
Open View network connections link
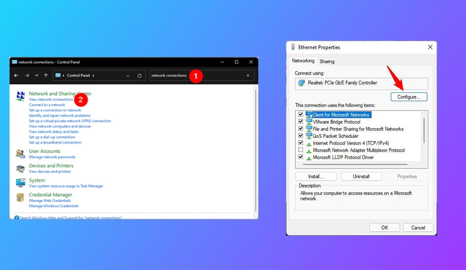[x=51, y=99]
